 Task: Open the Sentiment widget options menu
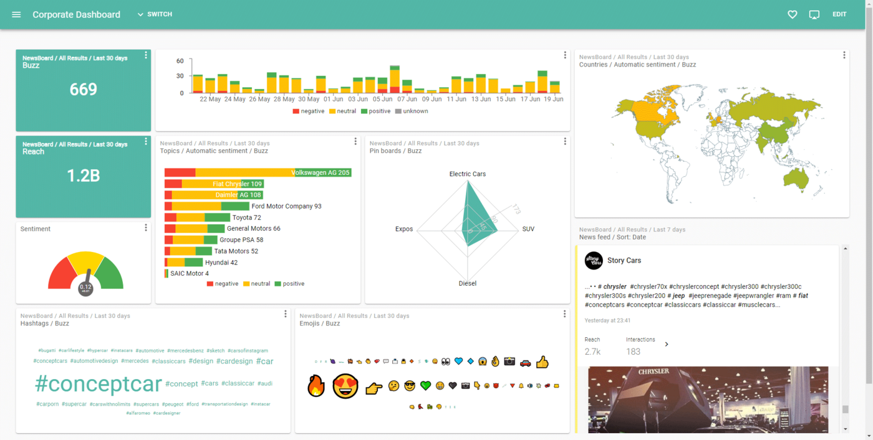pyautogui.click(x=146, y=228)
